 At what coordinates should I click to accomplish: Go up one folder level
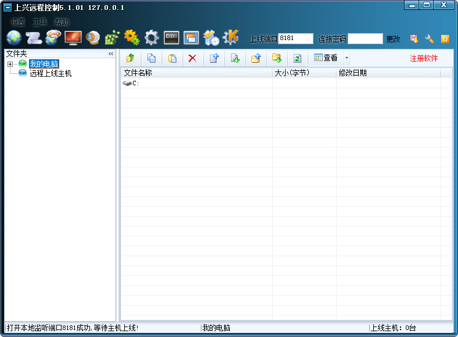pyautogui.click(x=130, y=58)
